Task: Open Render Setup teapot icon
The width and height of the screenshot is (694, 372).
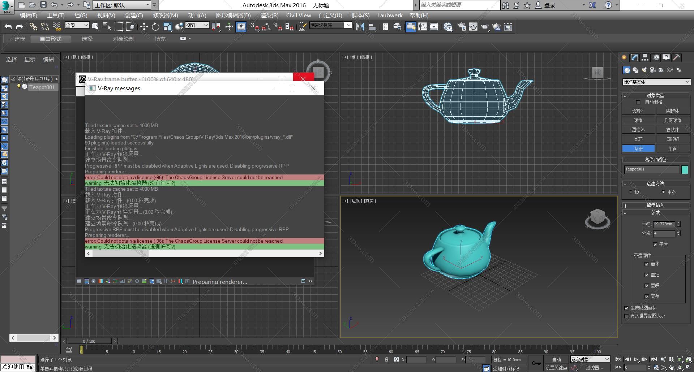Action: point(462,27)
